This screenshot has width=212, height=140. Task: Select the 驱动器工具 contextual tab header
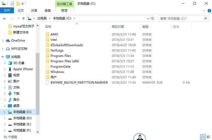point(65,4)
